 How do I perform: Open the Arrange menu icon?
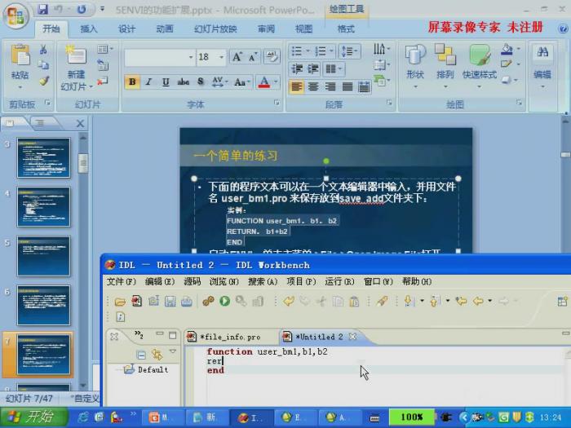point(445,61)
